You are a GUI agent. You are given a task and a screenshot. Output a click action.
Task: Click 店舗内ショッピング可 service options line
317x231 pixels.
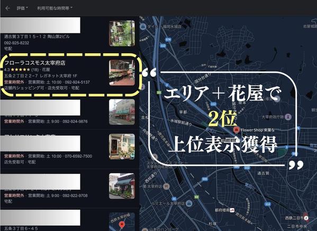click(x=42, y=88)
